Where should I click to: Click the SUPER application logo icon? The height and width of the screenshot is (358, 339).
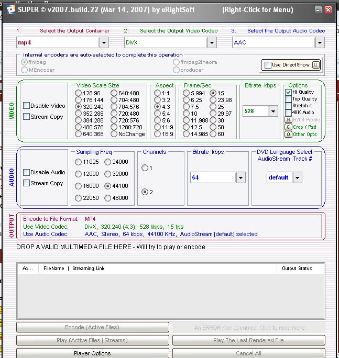coord(10,9)
